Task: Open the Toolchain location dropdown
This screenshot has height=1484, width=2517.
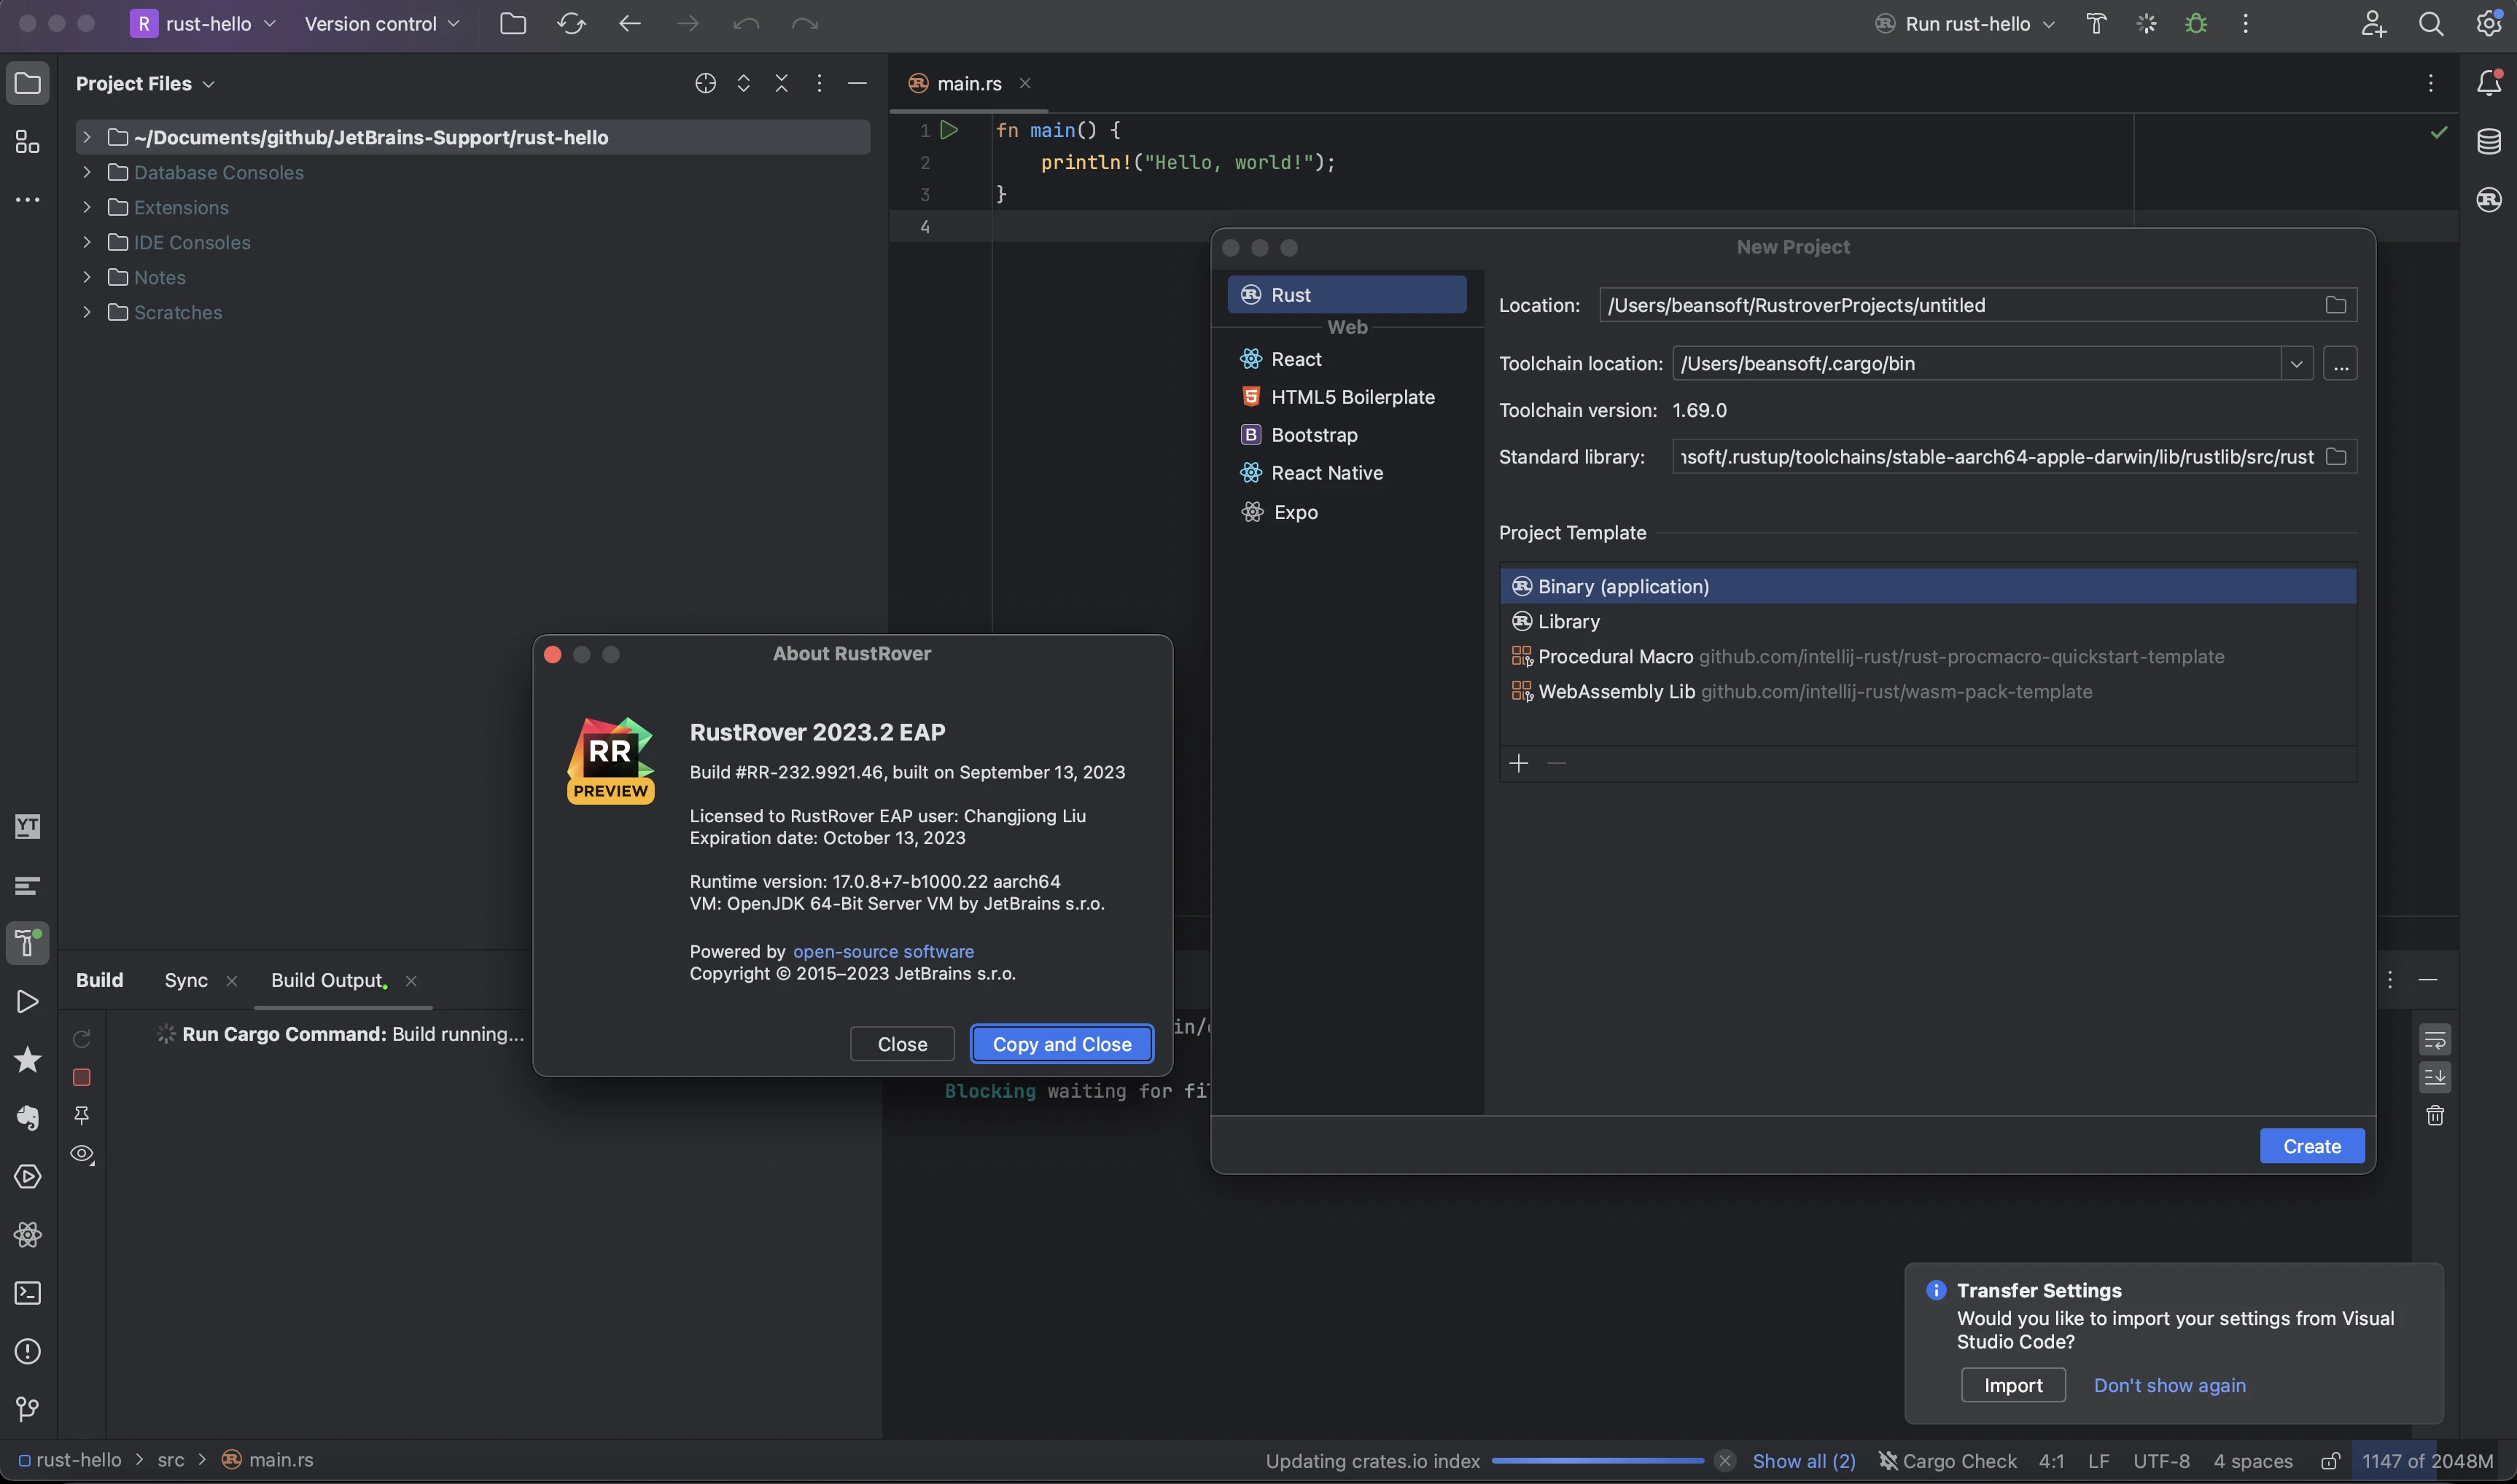Action: pos(2296,362)
